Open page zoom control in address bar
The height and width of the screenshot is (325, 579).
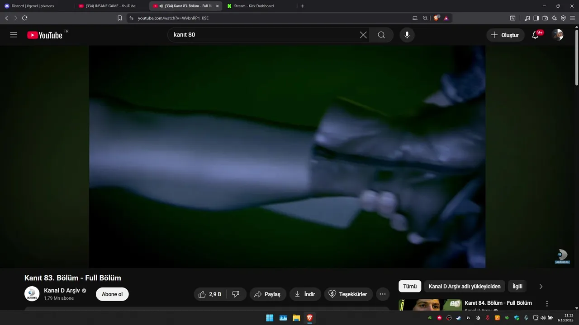coord(425,18)
